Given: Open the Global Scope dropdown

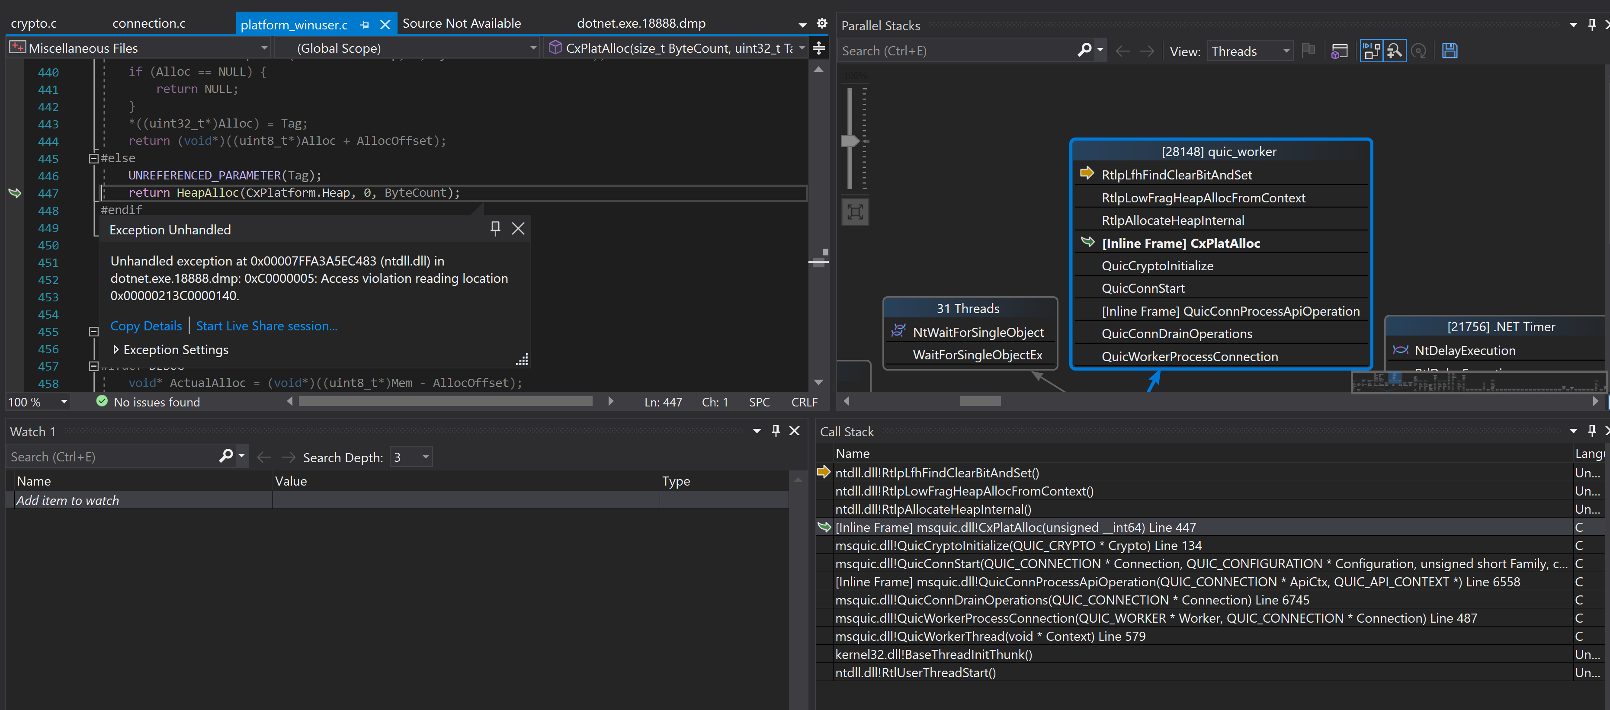Looking at the screenshot, I should [532, 48].
